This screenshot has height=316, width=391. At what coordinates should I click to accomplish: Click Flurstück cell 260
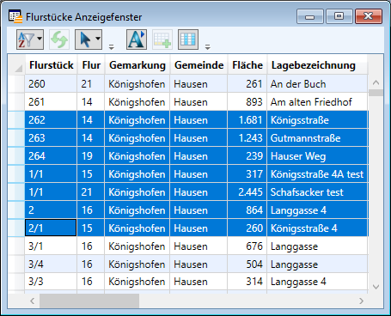[x=51, y=84]
